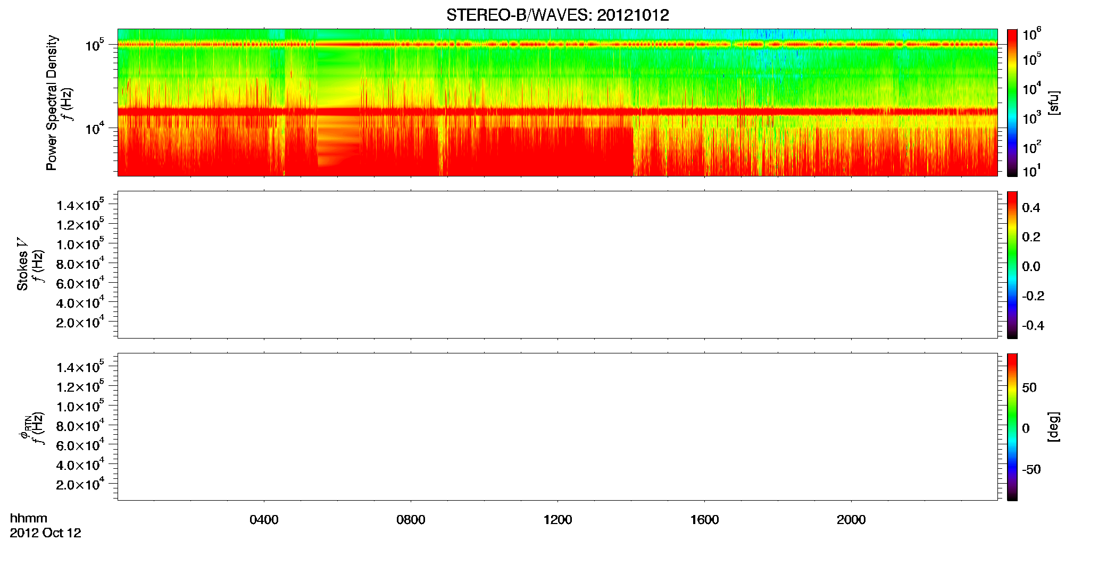Select the 2012 Oct 12 date label
Screen dimensions: 1115x574
[45, 533]
